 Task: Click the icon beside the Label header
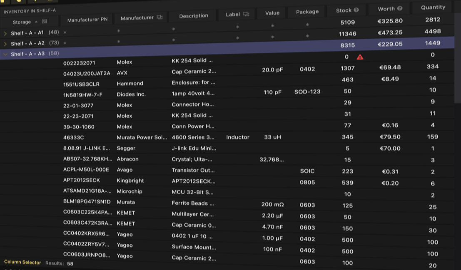(x=246, y=14)
